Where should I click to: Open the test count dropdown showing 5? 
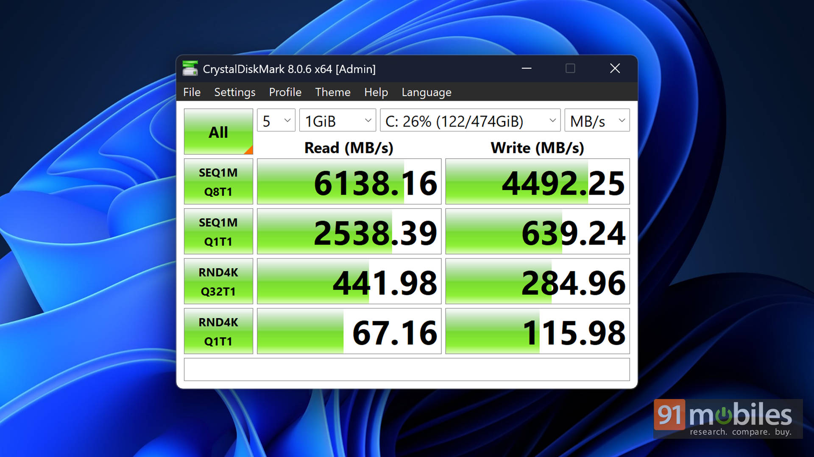(x=276, y=121)
